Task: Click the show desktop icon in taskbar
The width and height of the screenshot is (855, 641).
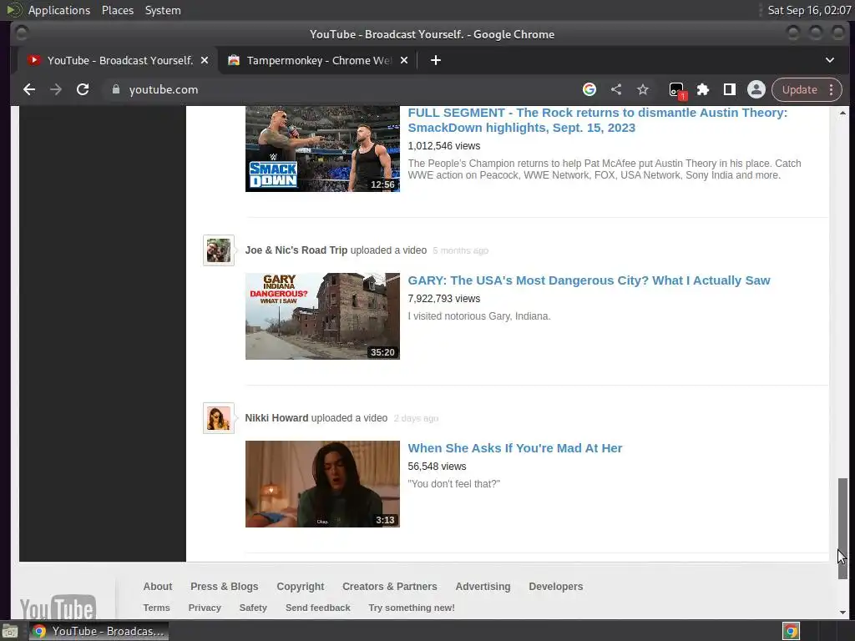Action: [x=10, y=631]
